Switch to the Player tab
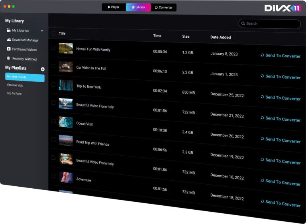This screenshot has height=224, width=306. 114,7
